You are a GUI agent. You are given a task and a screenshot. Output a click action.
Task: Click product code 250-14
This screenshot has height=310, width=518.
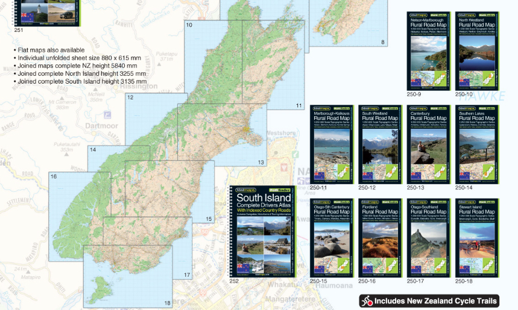(x=464, y=188)
